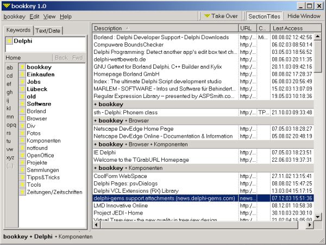This screenshot has width=326, height=245.
Task: Click the bookkey logo in title bar
Action: pos(7,5)
